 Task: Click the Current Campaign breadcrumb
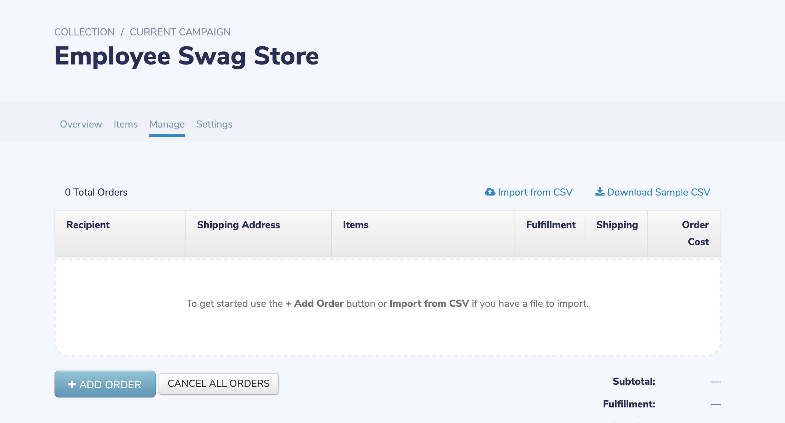180,32
